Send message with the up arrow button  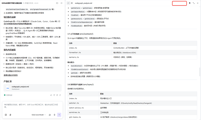[x=59, y=115]
